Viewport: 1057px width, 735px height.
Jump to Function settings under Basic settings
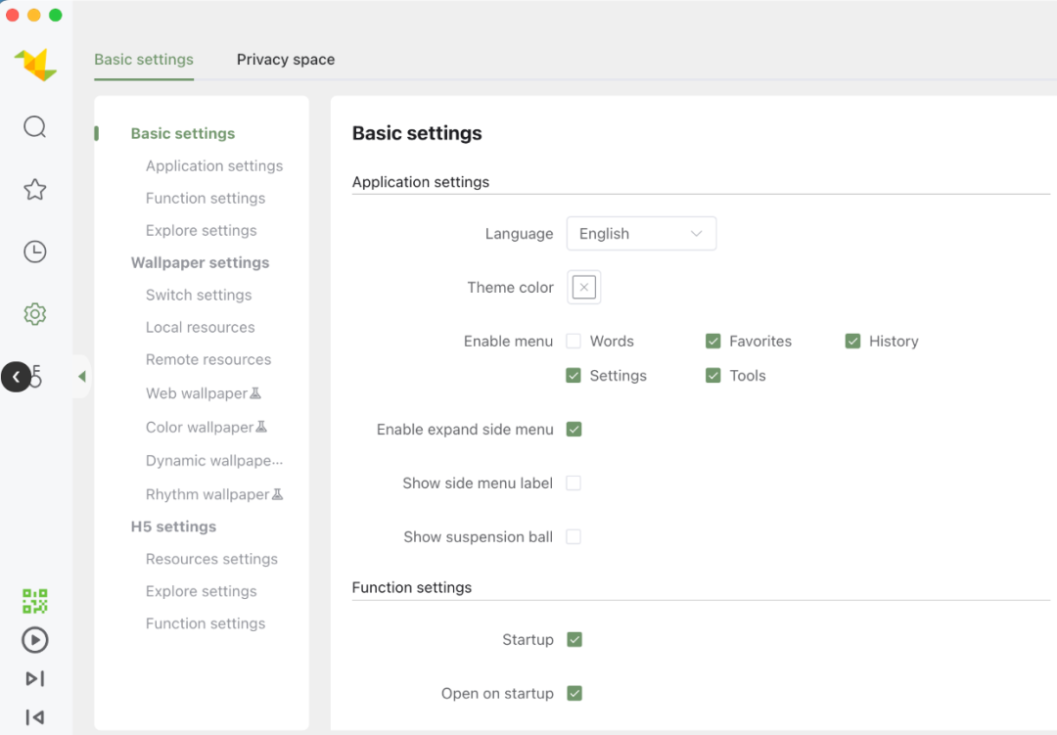pos(206,199)
